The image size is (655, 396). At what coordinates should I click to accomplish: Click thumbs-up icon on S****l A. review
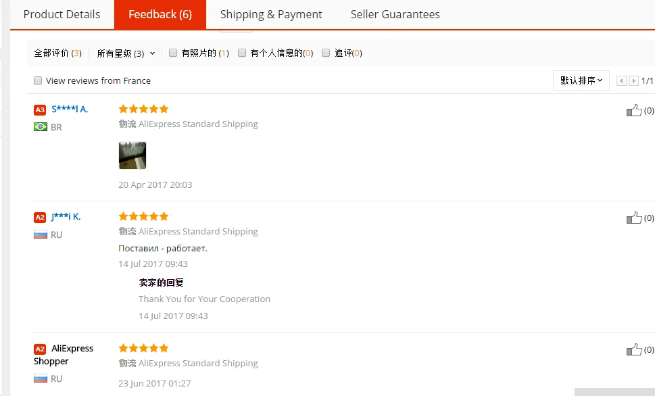tap(633, 110)
